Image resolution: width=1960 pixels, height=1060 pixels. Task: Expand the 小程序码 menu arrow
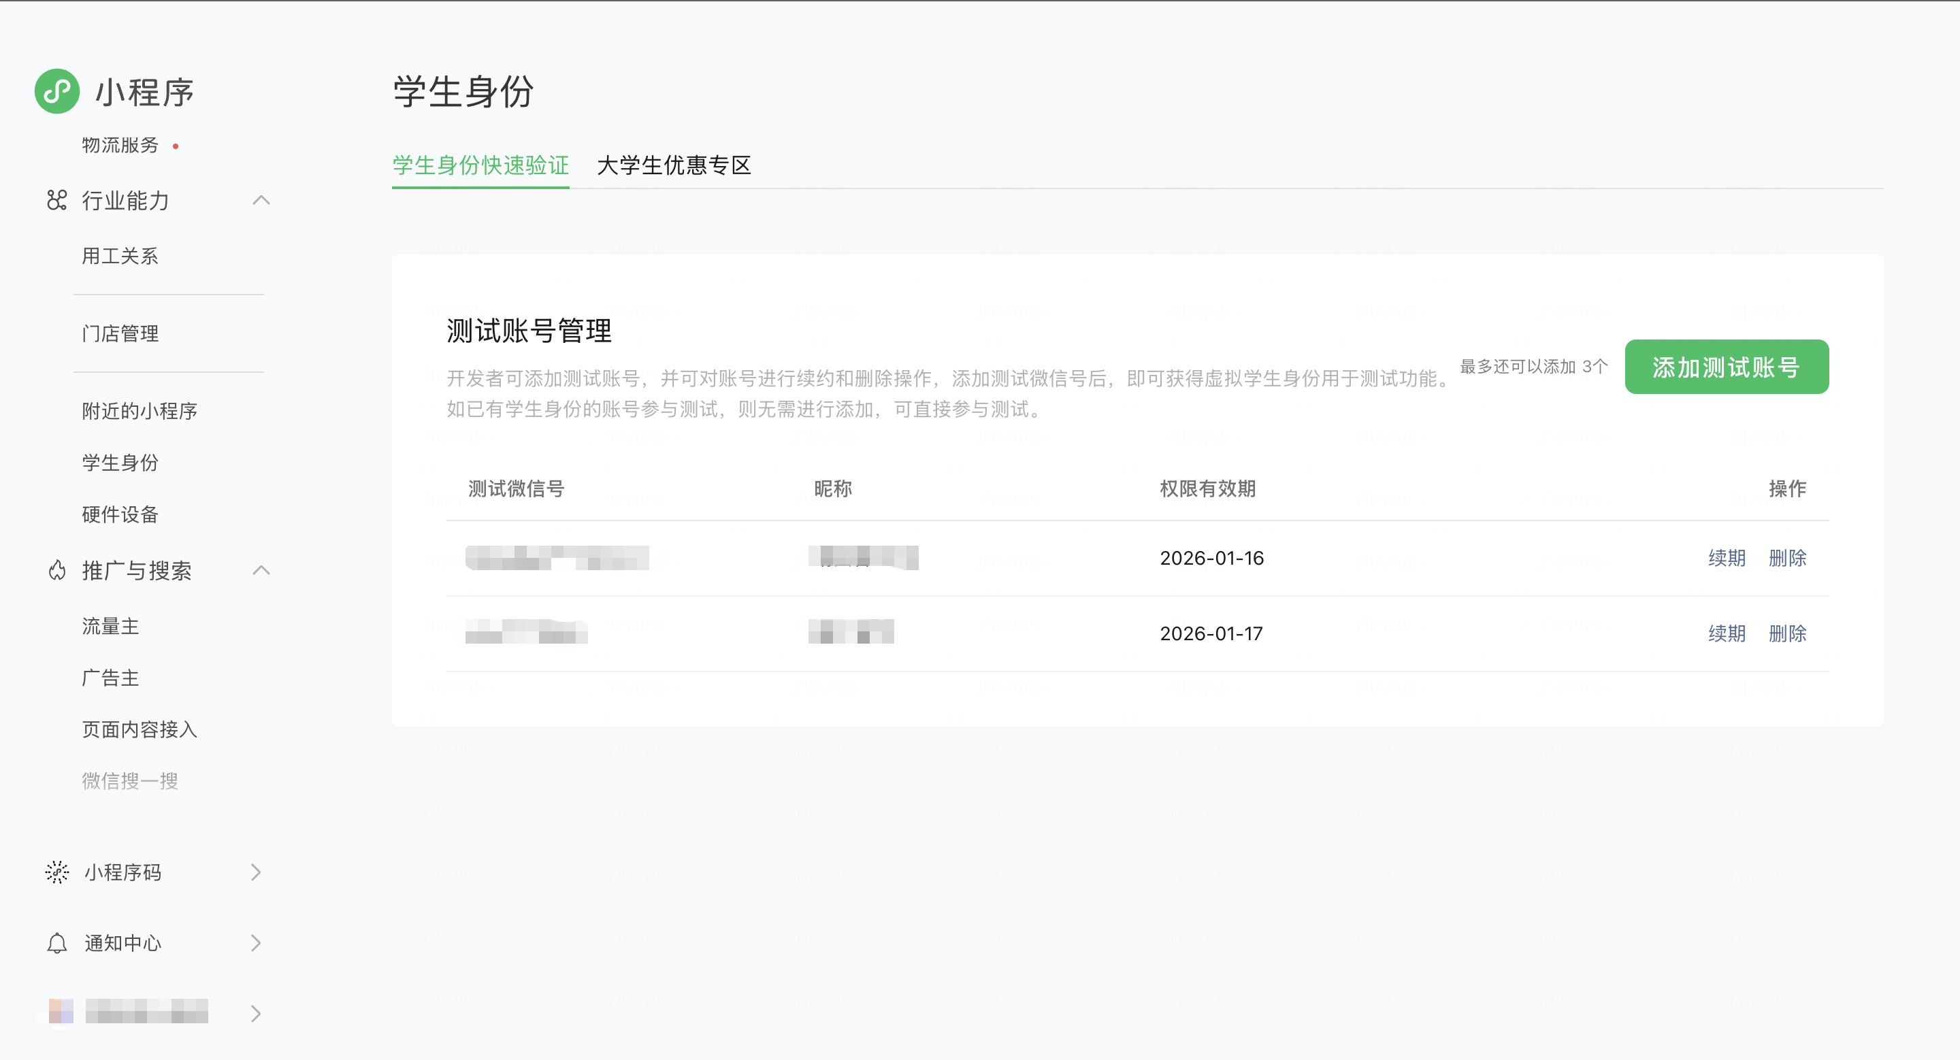(257, 872)
